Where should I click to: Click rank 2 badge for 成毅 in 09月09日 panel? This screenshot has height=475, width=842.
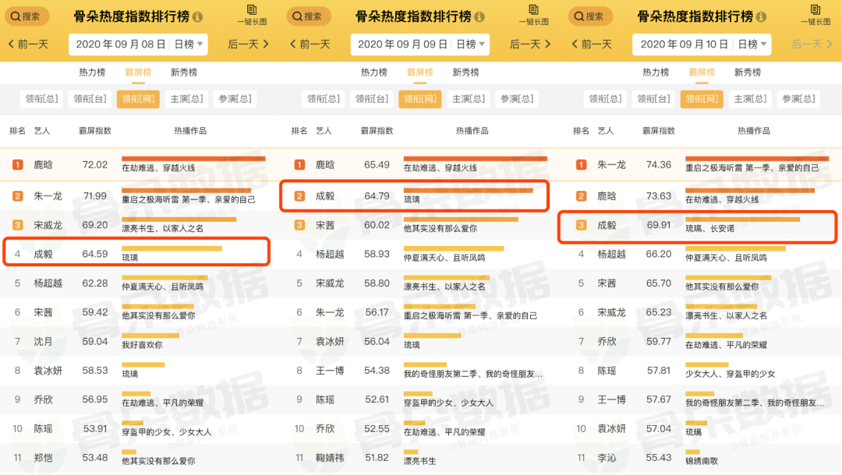299,195
